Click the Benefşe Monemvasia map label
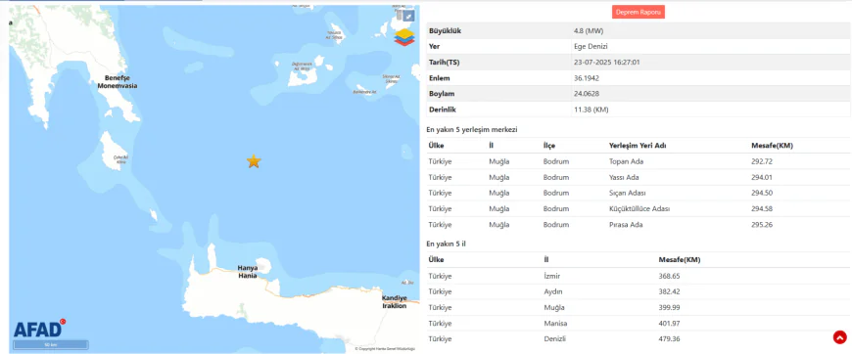 click(x=118, y=82)
